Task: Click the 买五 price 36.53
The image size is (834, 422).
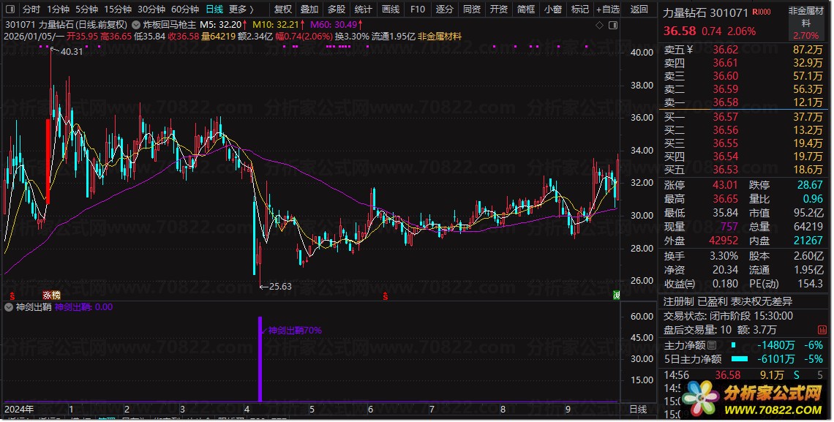Action: coord(726,170)
